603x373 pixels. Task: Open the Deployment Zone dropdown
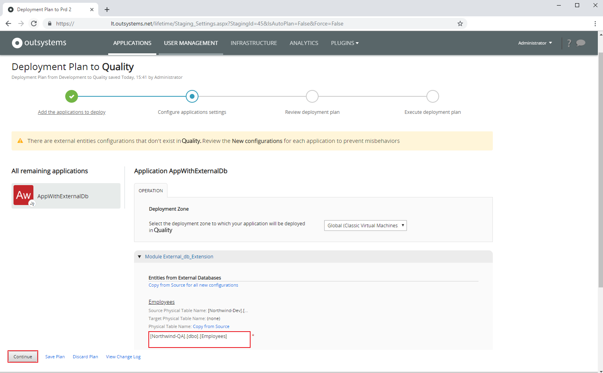click(365, 225)
